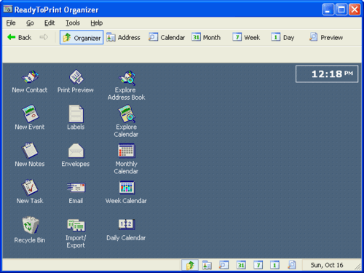Open the Labels icon
This screenshot has width=364, height=273.
point(76,118)
